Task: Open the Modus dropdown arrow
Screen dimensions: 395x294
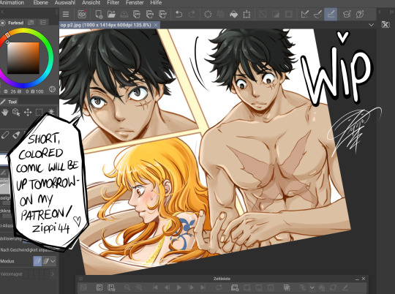Action: tap(53, 261)
